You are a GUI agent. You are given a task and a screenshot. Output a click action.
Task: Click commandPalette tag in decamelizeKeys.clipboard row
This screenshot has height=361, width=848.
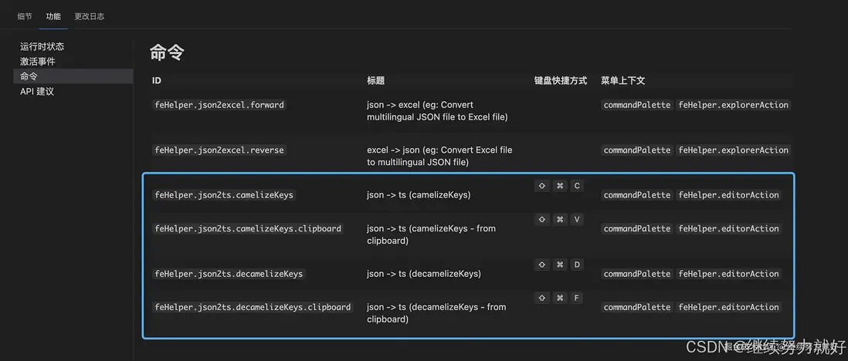[636, 307]
